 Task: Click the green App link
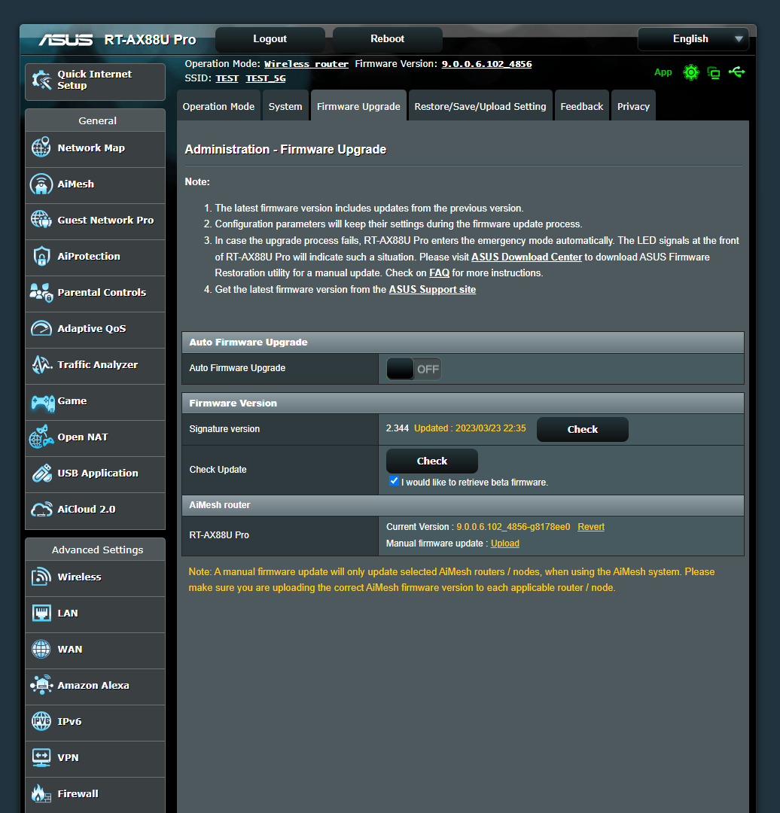[x=663, y=72]
